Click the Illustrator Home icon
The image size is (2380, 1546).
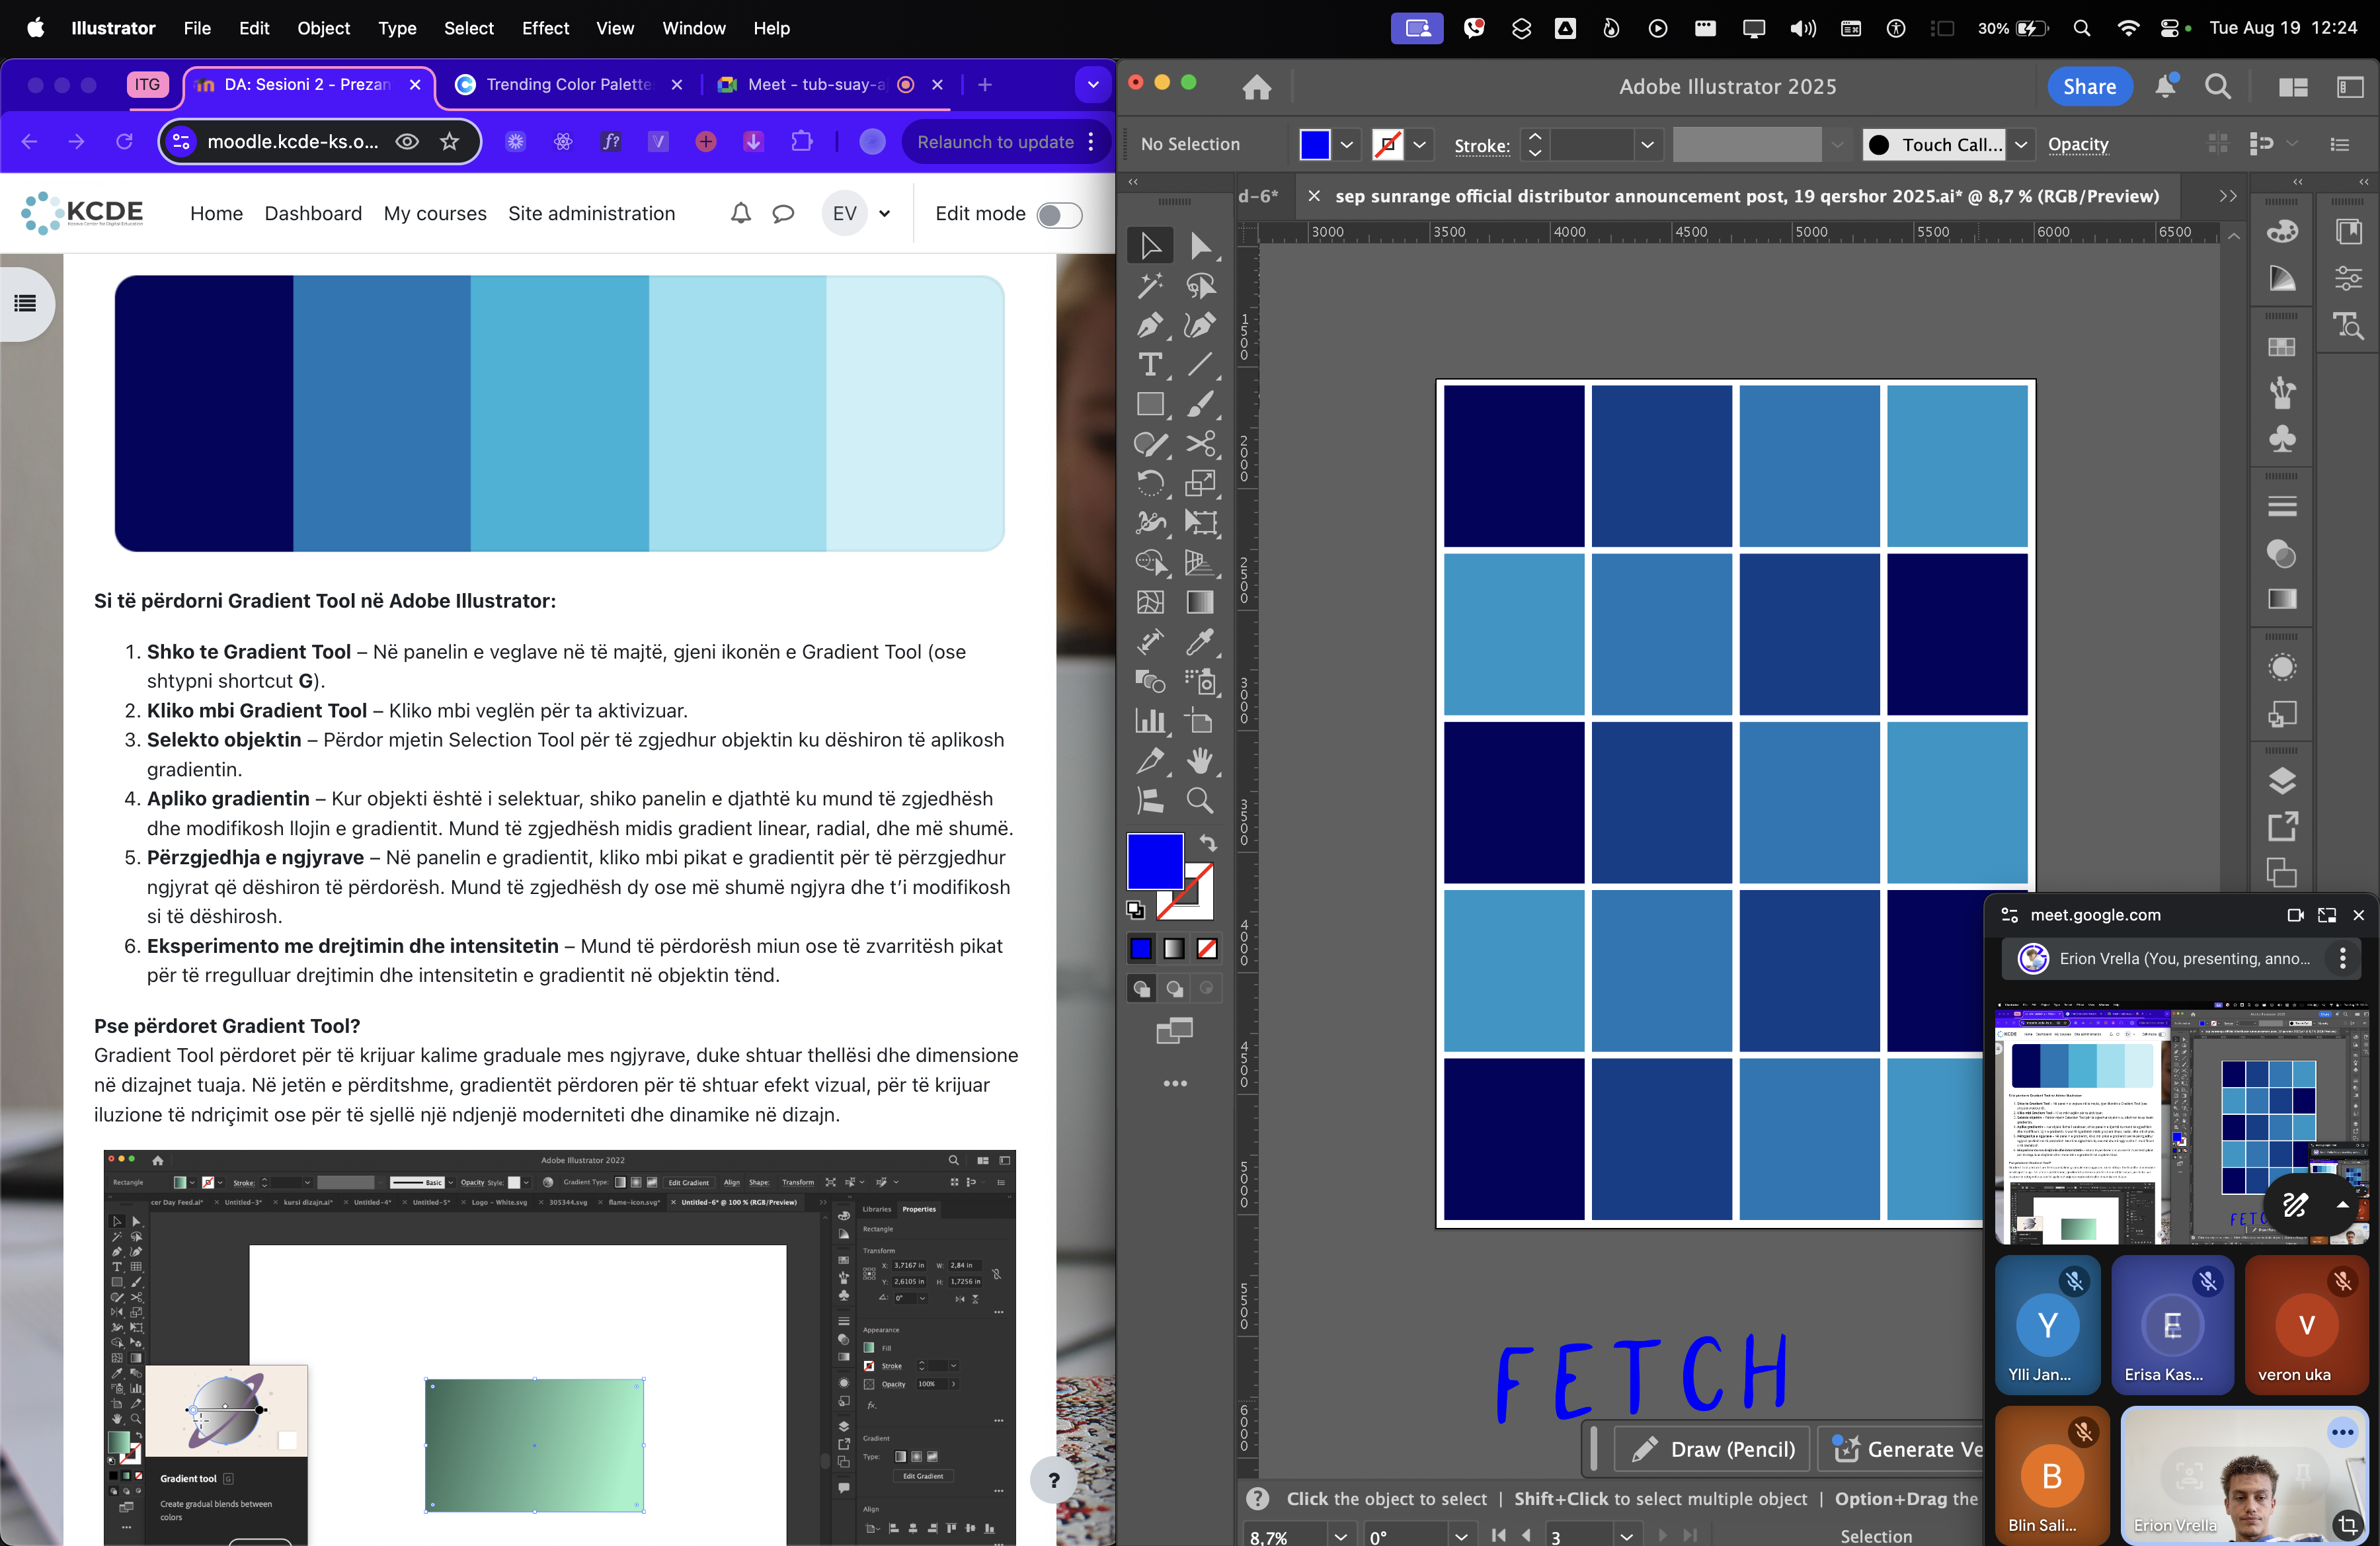pos(1257,87)
